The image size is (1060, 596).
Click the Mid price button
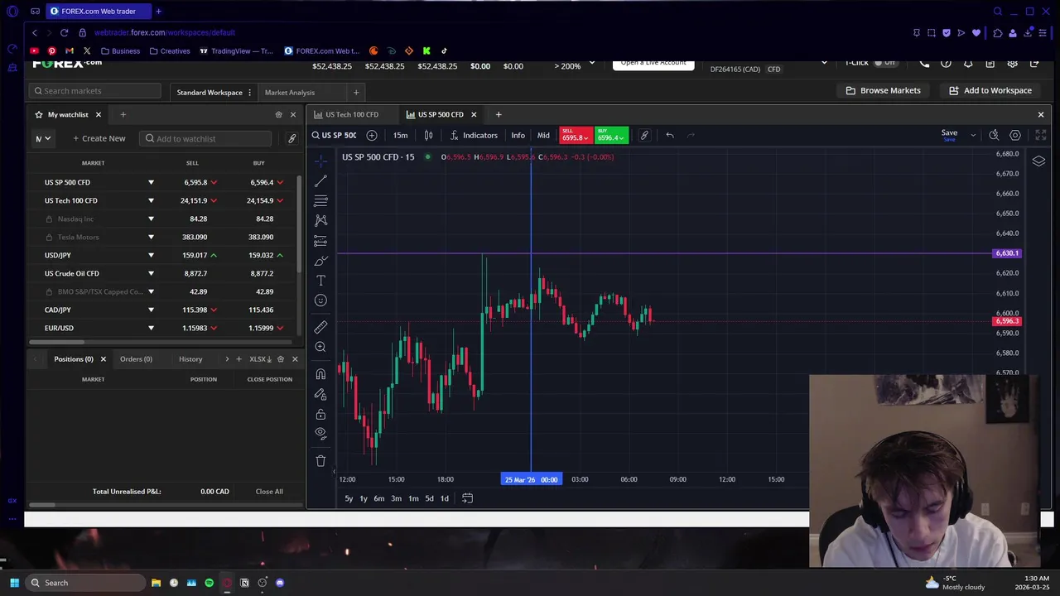(543, 135)
